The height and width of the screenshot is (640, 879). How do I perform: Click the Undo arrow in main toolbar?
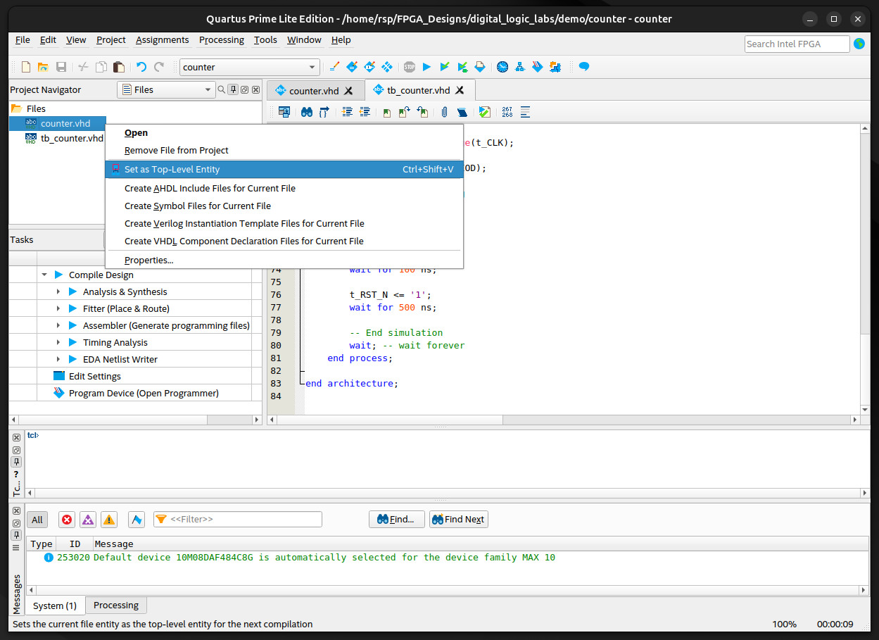pyautogui.click(x=141, y=67)
